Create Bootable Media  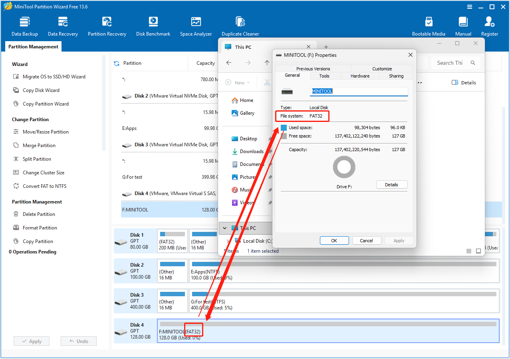[429, 26]
